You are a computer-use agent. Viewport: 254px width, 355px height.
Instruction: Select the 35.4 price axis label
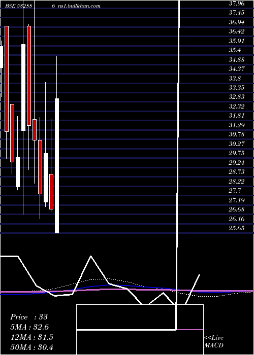[235, 50]
